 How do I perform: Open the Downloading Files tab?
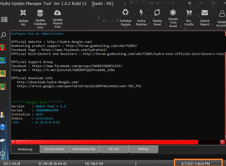tap(84, 149)
